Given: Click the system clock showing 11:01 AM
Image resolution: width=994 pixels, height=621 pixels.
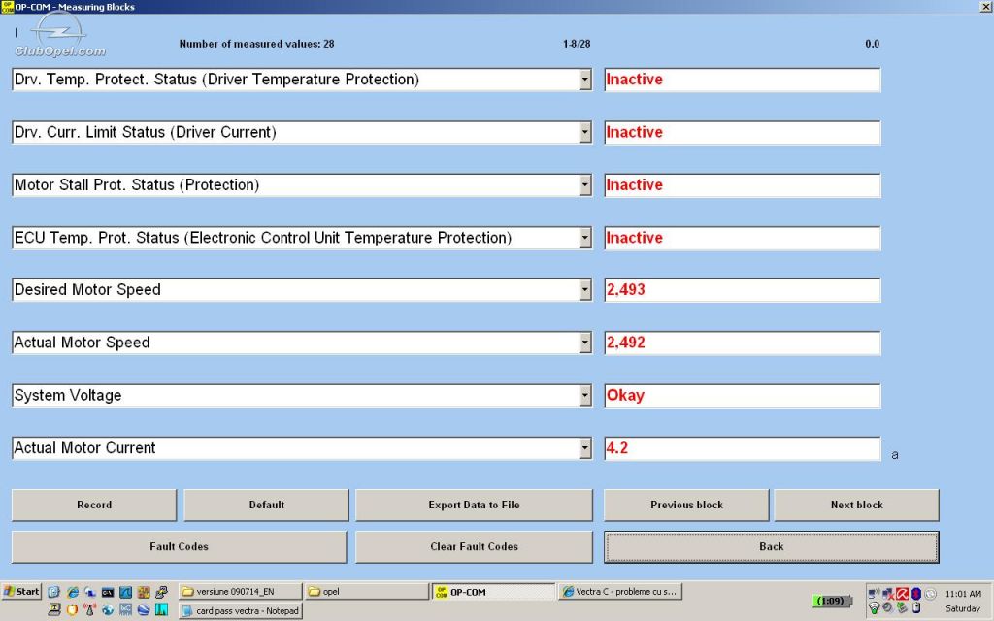Looking at the screenshot, I should [963, 594].
